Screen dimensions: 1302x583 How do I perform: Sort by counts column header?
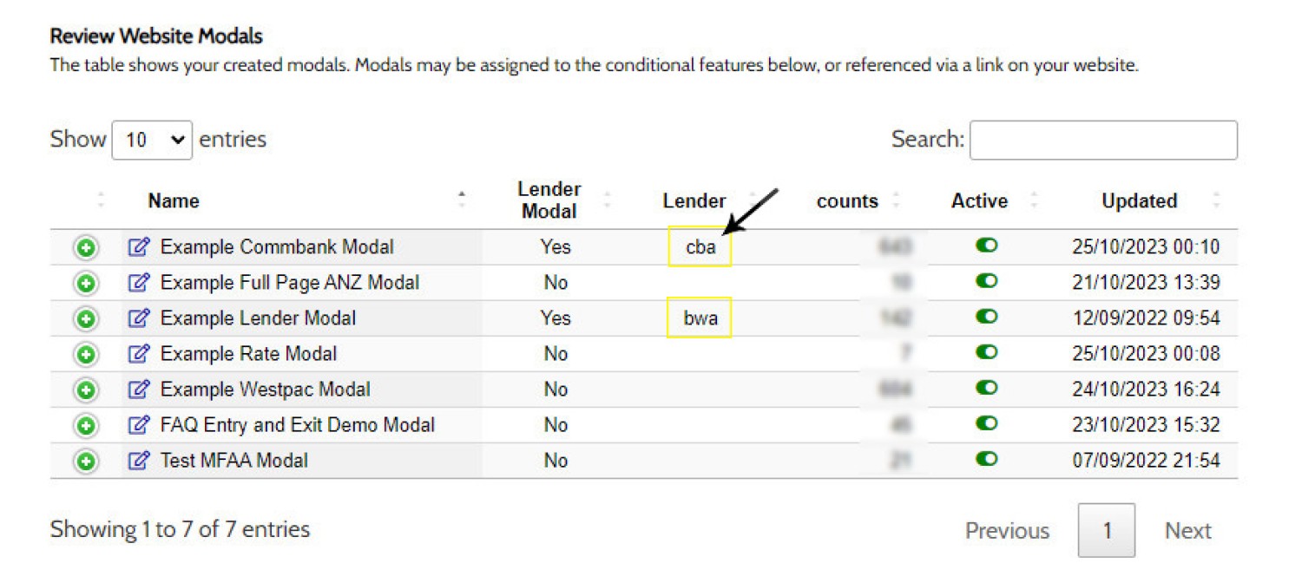(x=847, y=201)
